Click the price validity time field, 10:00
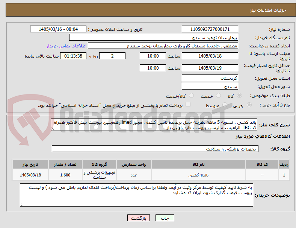 click(153, 68)
